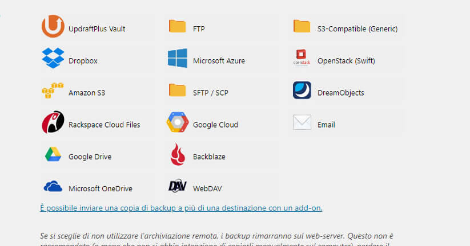The image size is (470, 246).
Task: Select the OpenStack red square icon
Action: click(x=302, y=58)
